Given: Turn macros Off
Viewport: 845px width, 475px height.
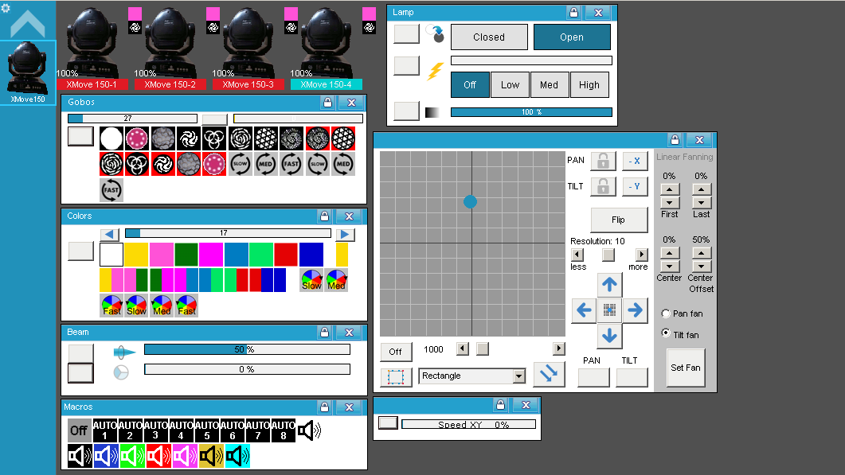Looking at the screenshot, I should tap(79, 430).
